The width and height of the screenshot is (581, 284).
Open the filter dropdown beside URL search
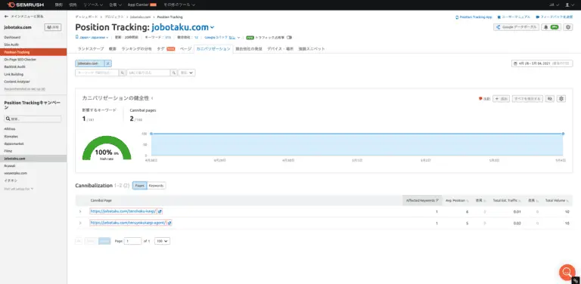point(187,73)
